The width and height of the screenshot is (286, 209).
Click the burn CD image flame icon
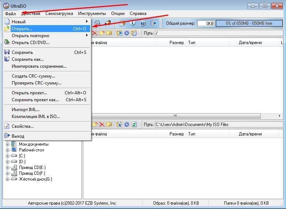108,23
